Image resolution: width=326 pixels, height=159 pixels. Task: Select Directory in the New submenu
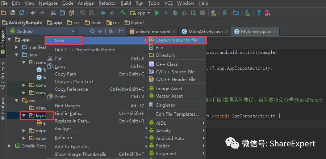(x=176, y=55)
